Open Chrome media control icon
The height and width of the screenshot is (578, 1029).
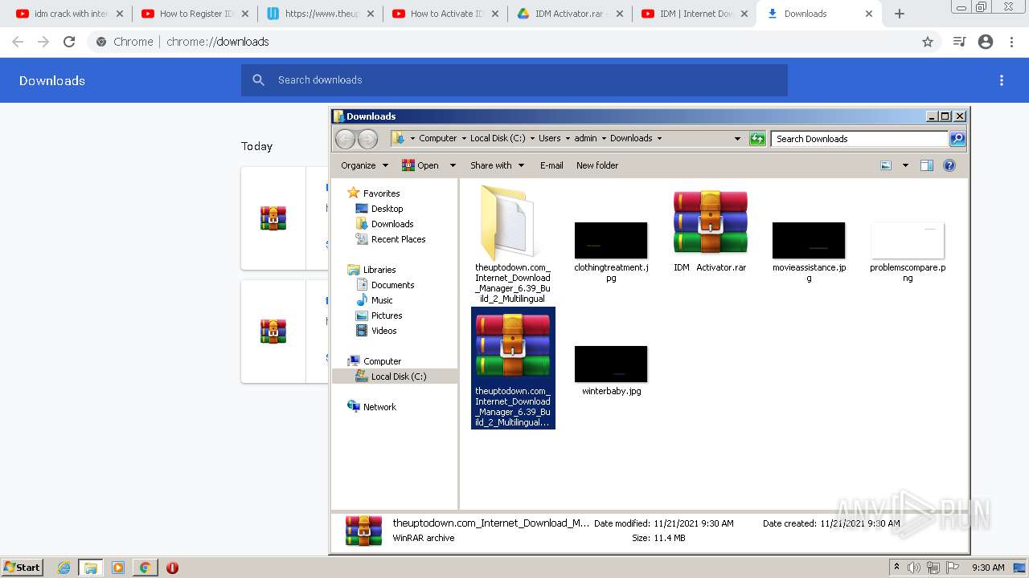coord(959,42)
